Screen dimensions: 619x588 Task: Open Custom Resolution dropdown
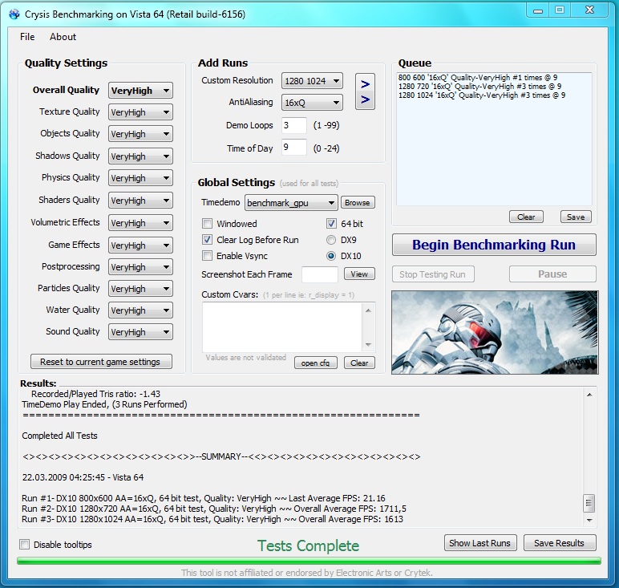[x=312, y=81]
